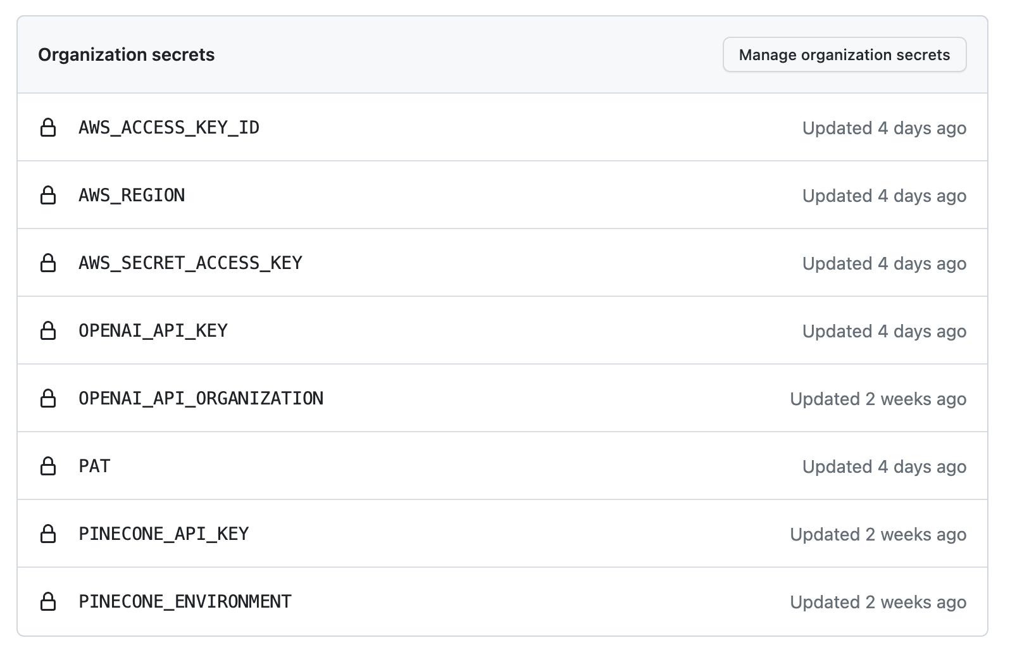The height and width of the screenshot is (657, 1010).
Task: Click lock icon beside OPENAI_API_ORGANIZATION
Action: pos(48,399)
